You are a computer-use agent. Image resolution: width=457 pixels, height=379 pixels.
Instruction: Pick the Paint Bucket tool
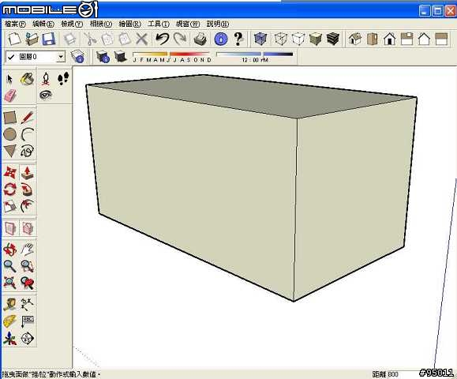click(27, 79)
